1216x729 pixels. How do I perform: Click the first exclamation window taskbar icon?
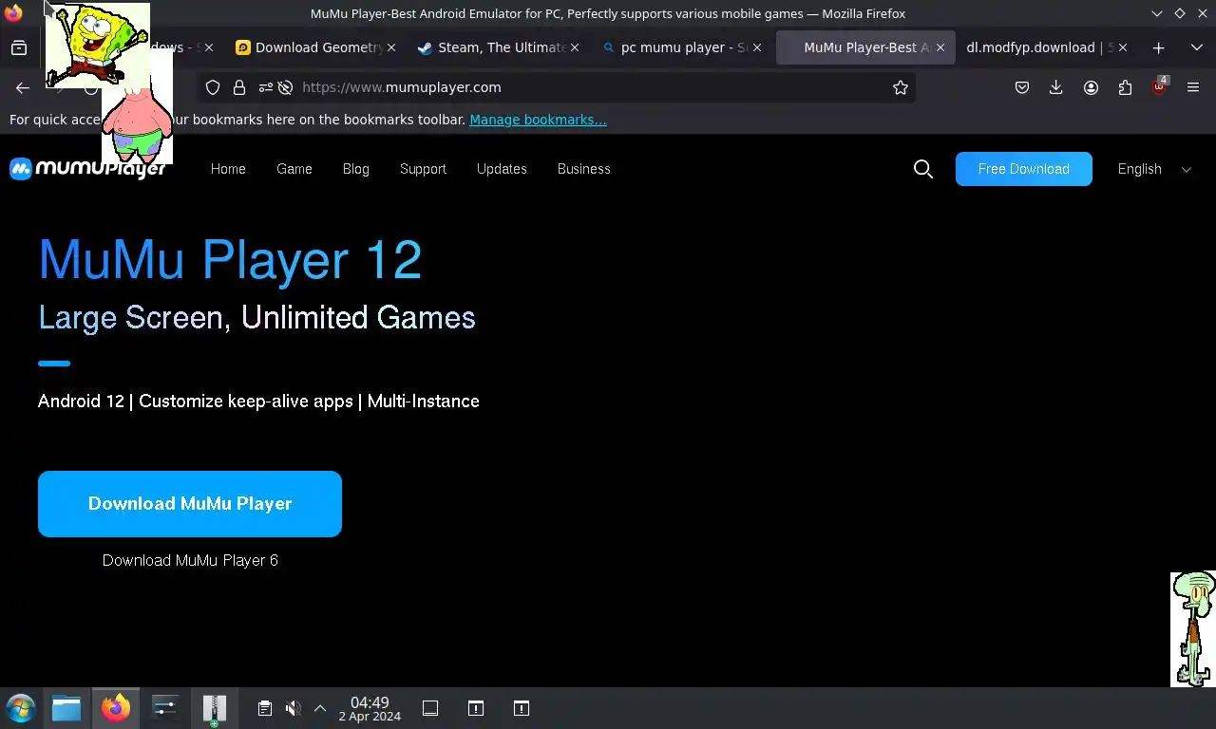click(476, 708)
